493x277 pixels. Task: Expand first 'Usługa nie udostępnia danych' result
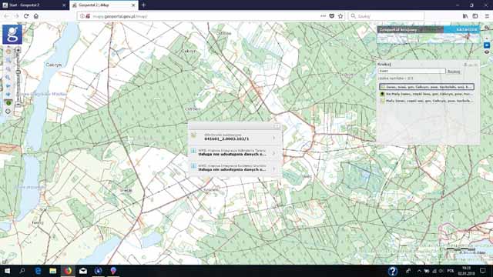[274, 153]
